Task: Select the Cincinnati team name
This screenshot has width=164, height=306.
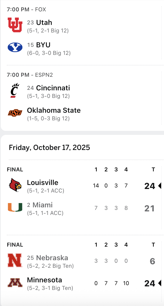Action: click(x=53, y=88)
